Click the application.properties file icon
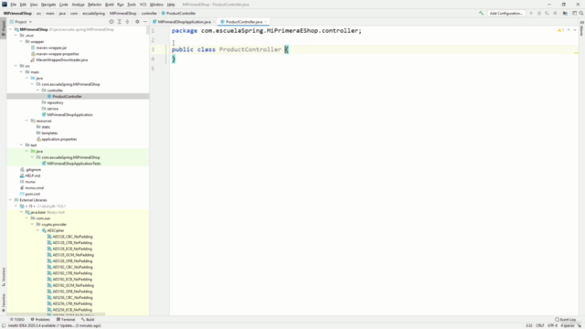Image resolution: width=585 pixels, height=329 pixels. click(38, 139)
